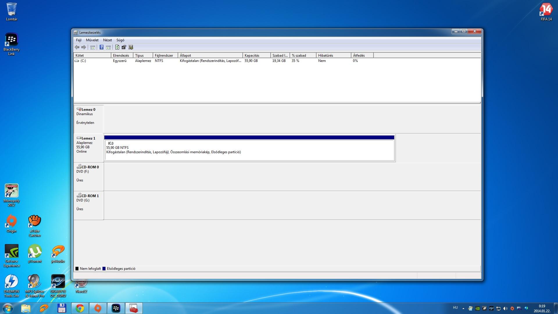Click the % szabad column header

(x=303, y=55)
